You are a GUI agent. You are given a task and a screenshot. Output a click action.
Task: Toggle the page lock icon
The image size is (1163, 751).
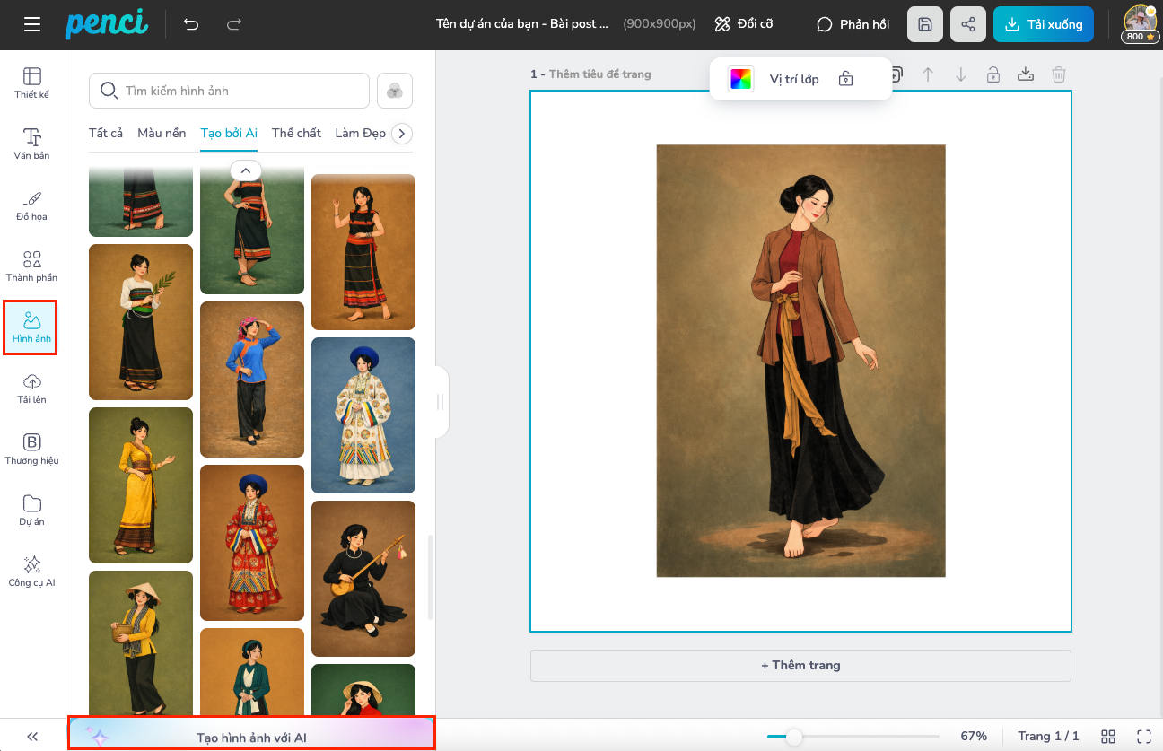tap(993, 74)
